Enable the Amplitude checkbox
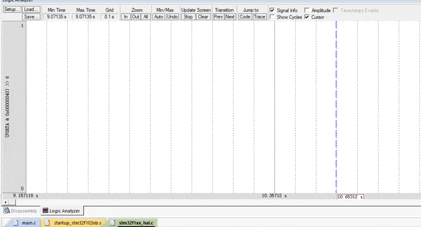 pos(307,10)
